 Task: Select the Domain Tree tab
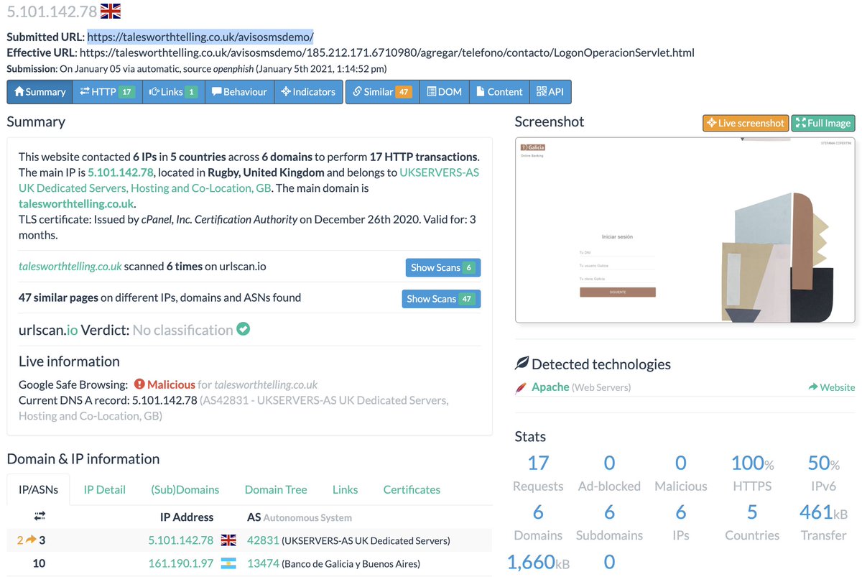[276, 489]
